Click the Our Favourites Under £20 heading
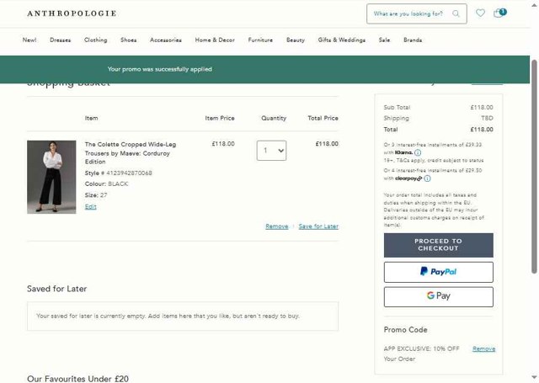The image size is (539, 383). tap(77, 379)
